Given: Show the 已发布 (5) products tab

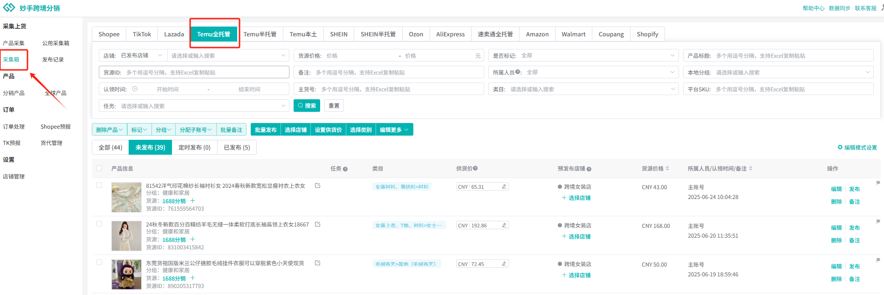Looking at the screenshot, I should point(237,147).
